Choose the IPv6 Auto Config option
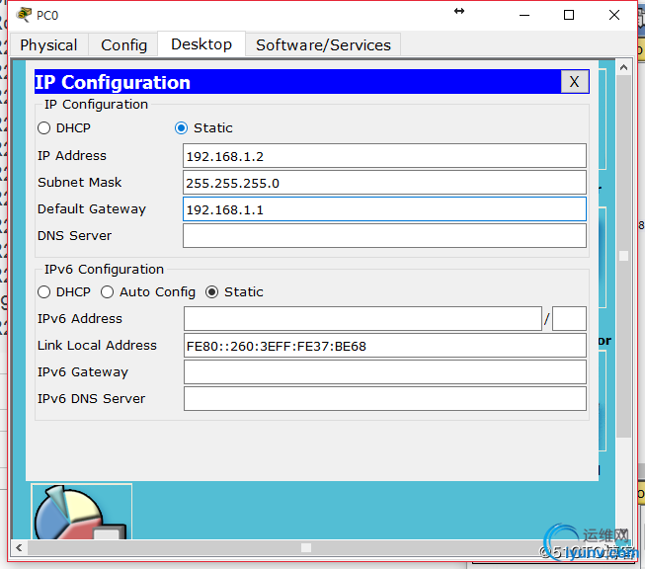645x569 pixels. [x=108, y=291]
